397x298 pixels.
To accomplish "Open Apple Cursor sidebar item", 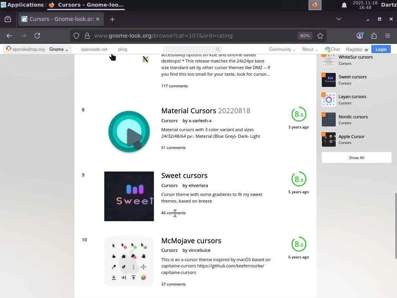I will click(351, 137).
